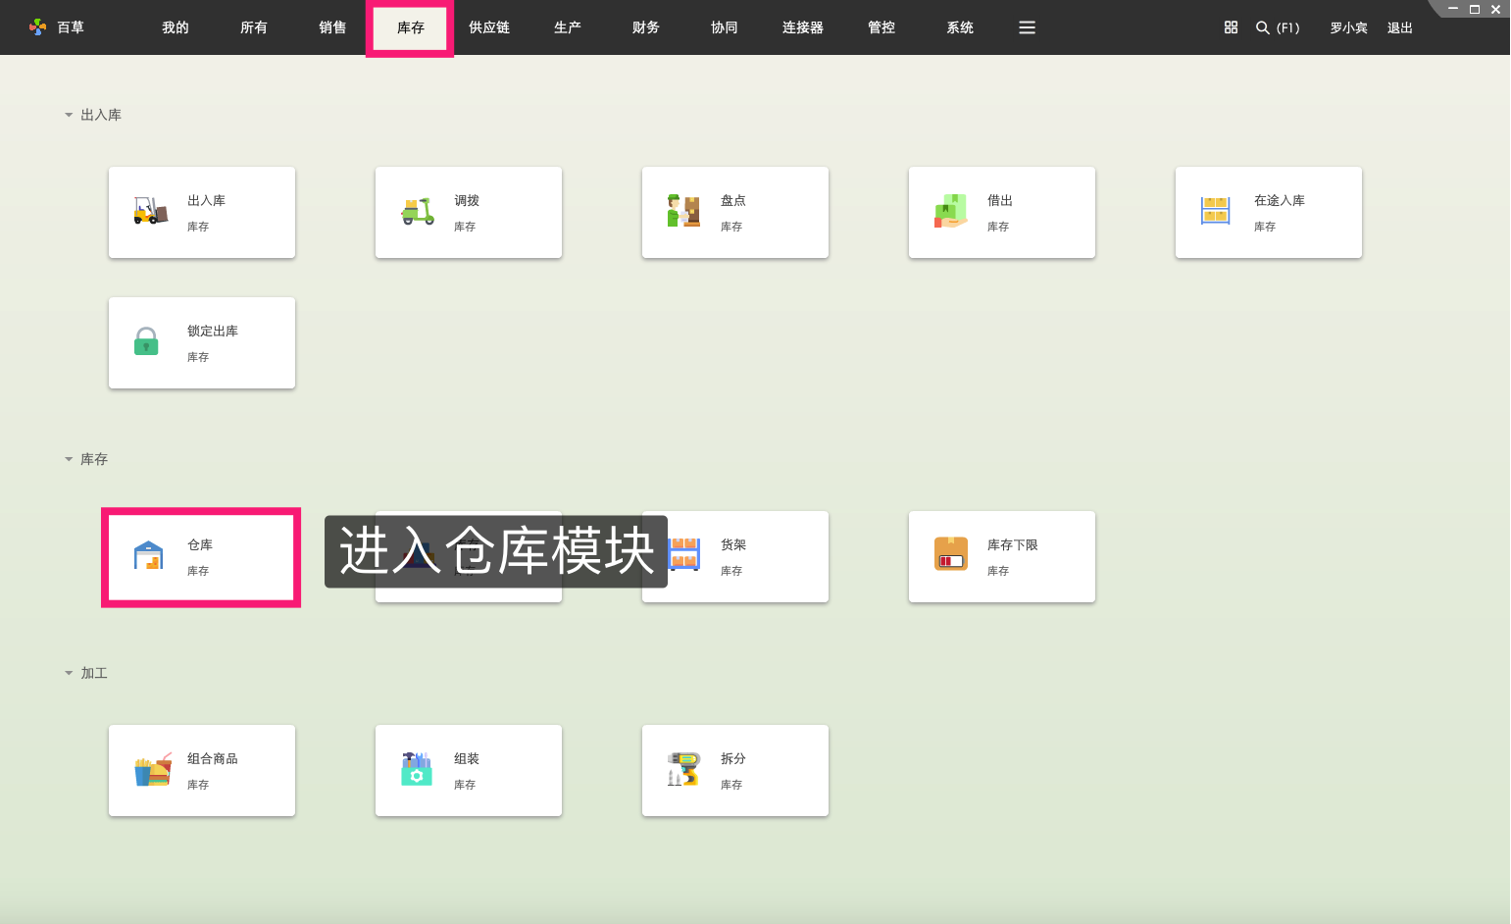Open the 组合商品 bundle products module
This screenshot has width=1511, height=924.
click(201, 770)
